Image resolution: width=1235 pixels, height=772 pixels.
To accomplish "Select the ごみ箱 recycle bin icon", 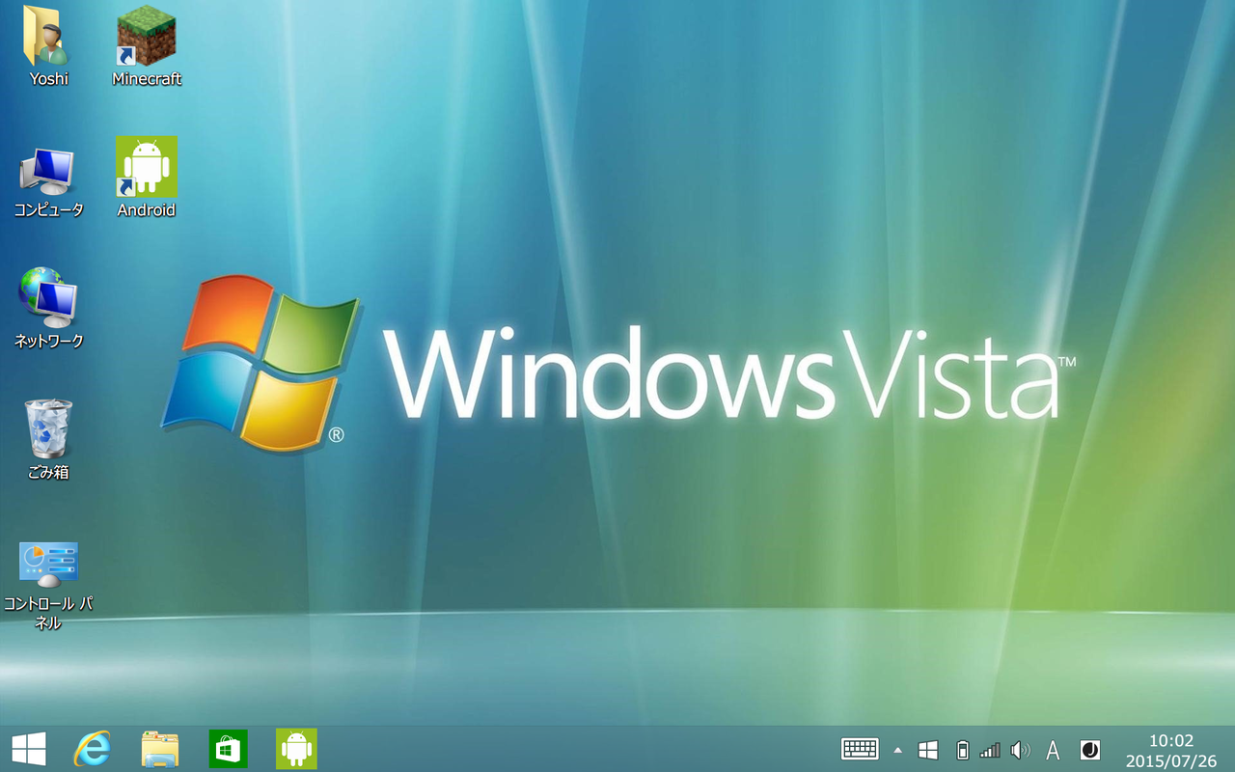I will pyautogui.click(x=48, y=429).
